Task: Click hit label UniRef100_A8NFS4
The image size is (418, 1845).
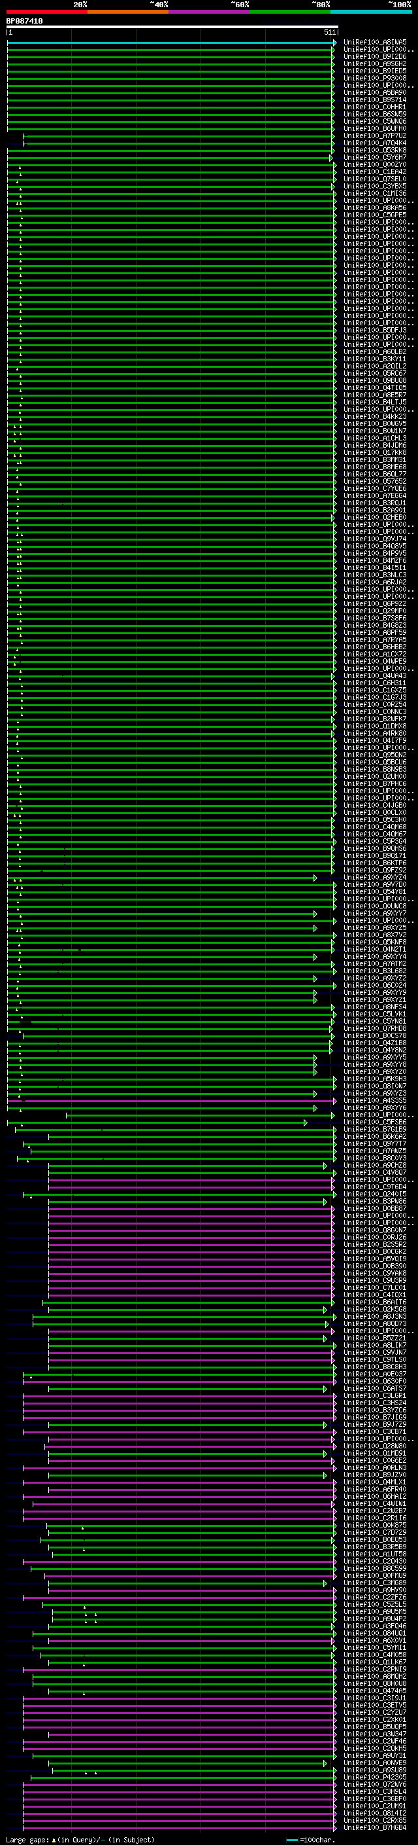Action: coord(375,1007)
